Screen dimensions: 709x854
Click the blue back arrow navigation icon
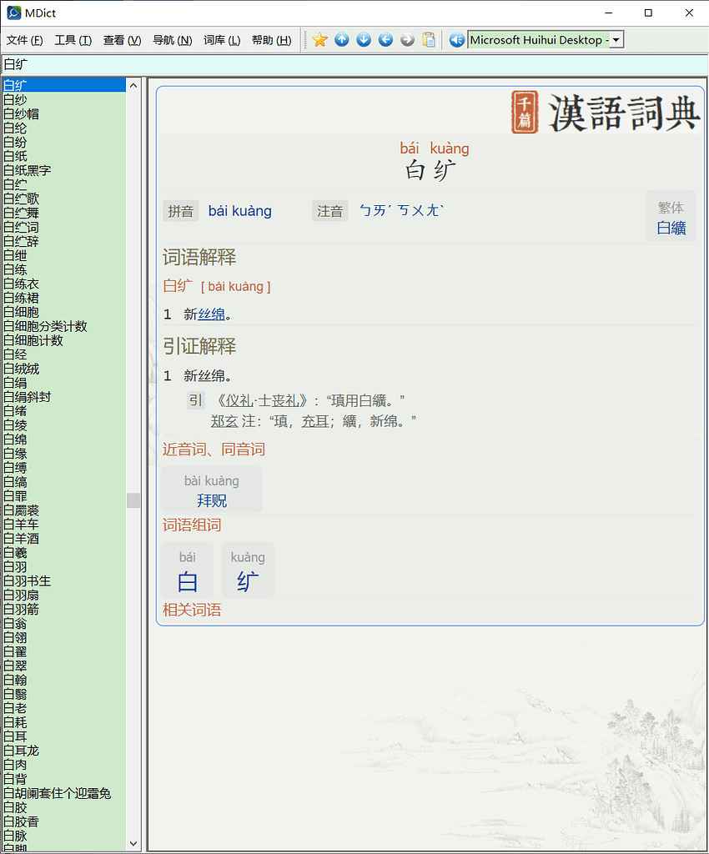click(385, 39)
